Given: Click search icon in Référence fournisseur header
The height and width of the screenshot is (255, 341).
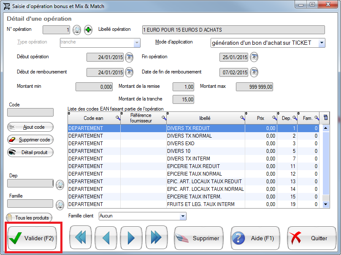Looking at the screenshot, I should [x=164, y=118].
